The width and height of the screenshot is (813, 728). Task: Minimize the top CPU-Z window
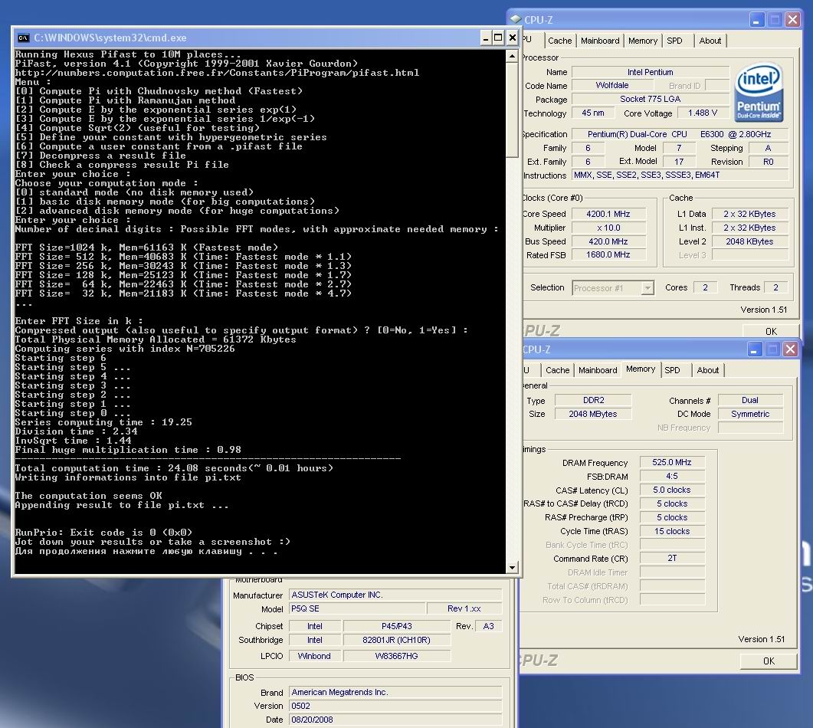tap(756, 20)
